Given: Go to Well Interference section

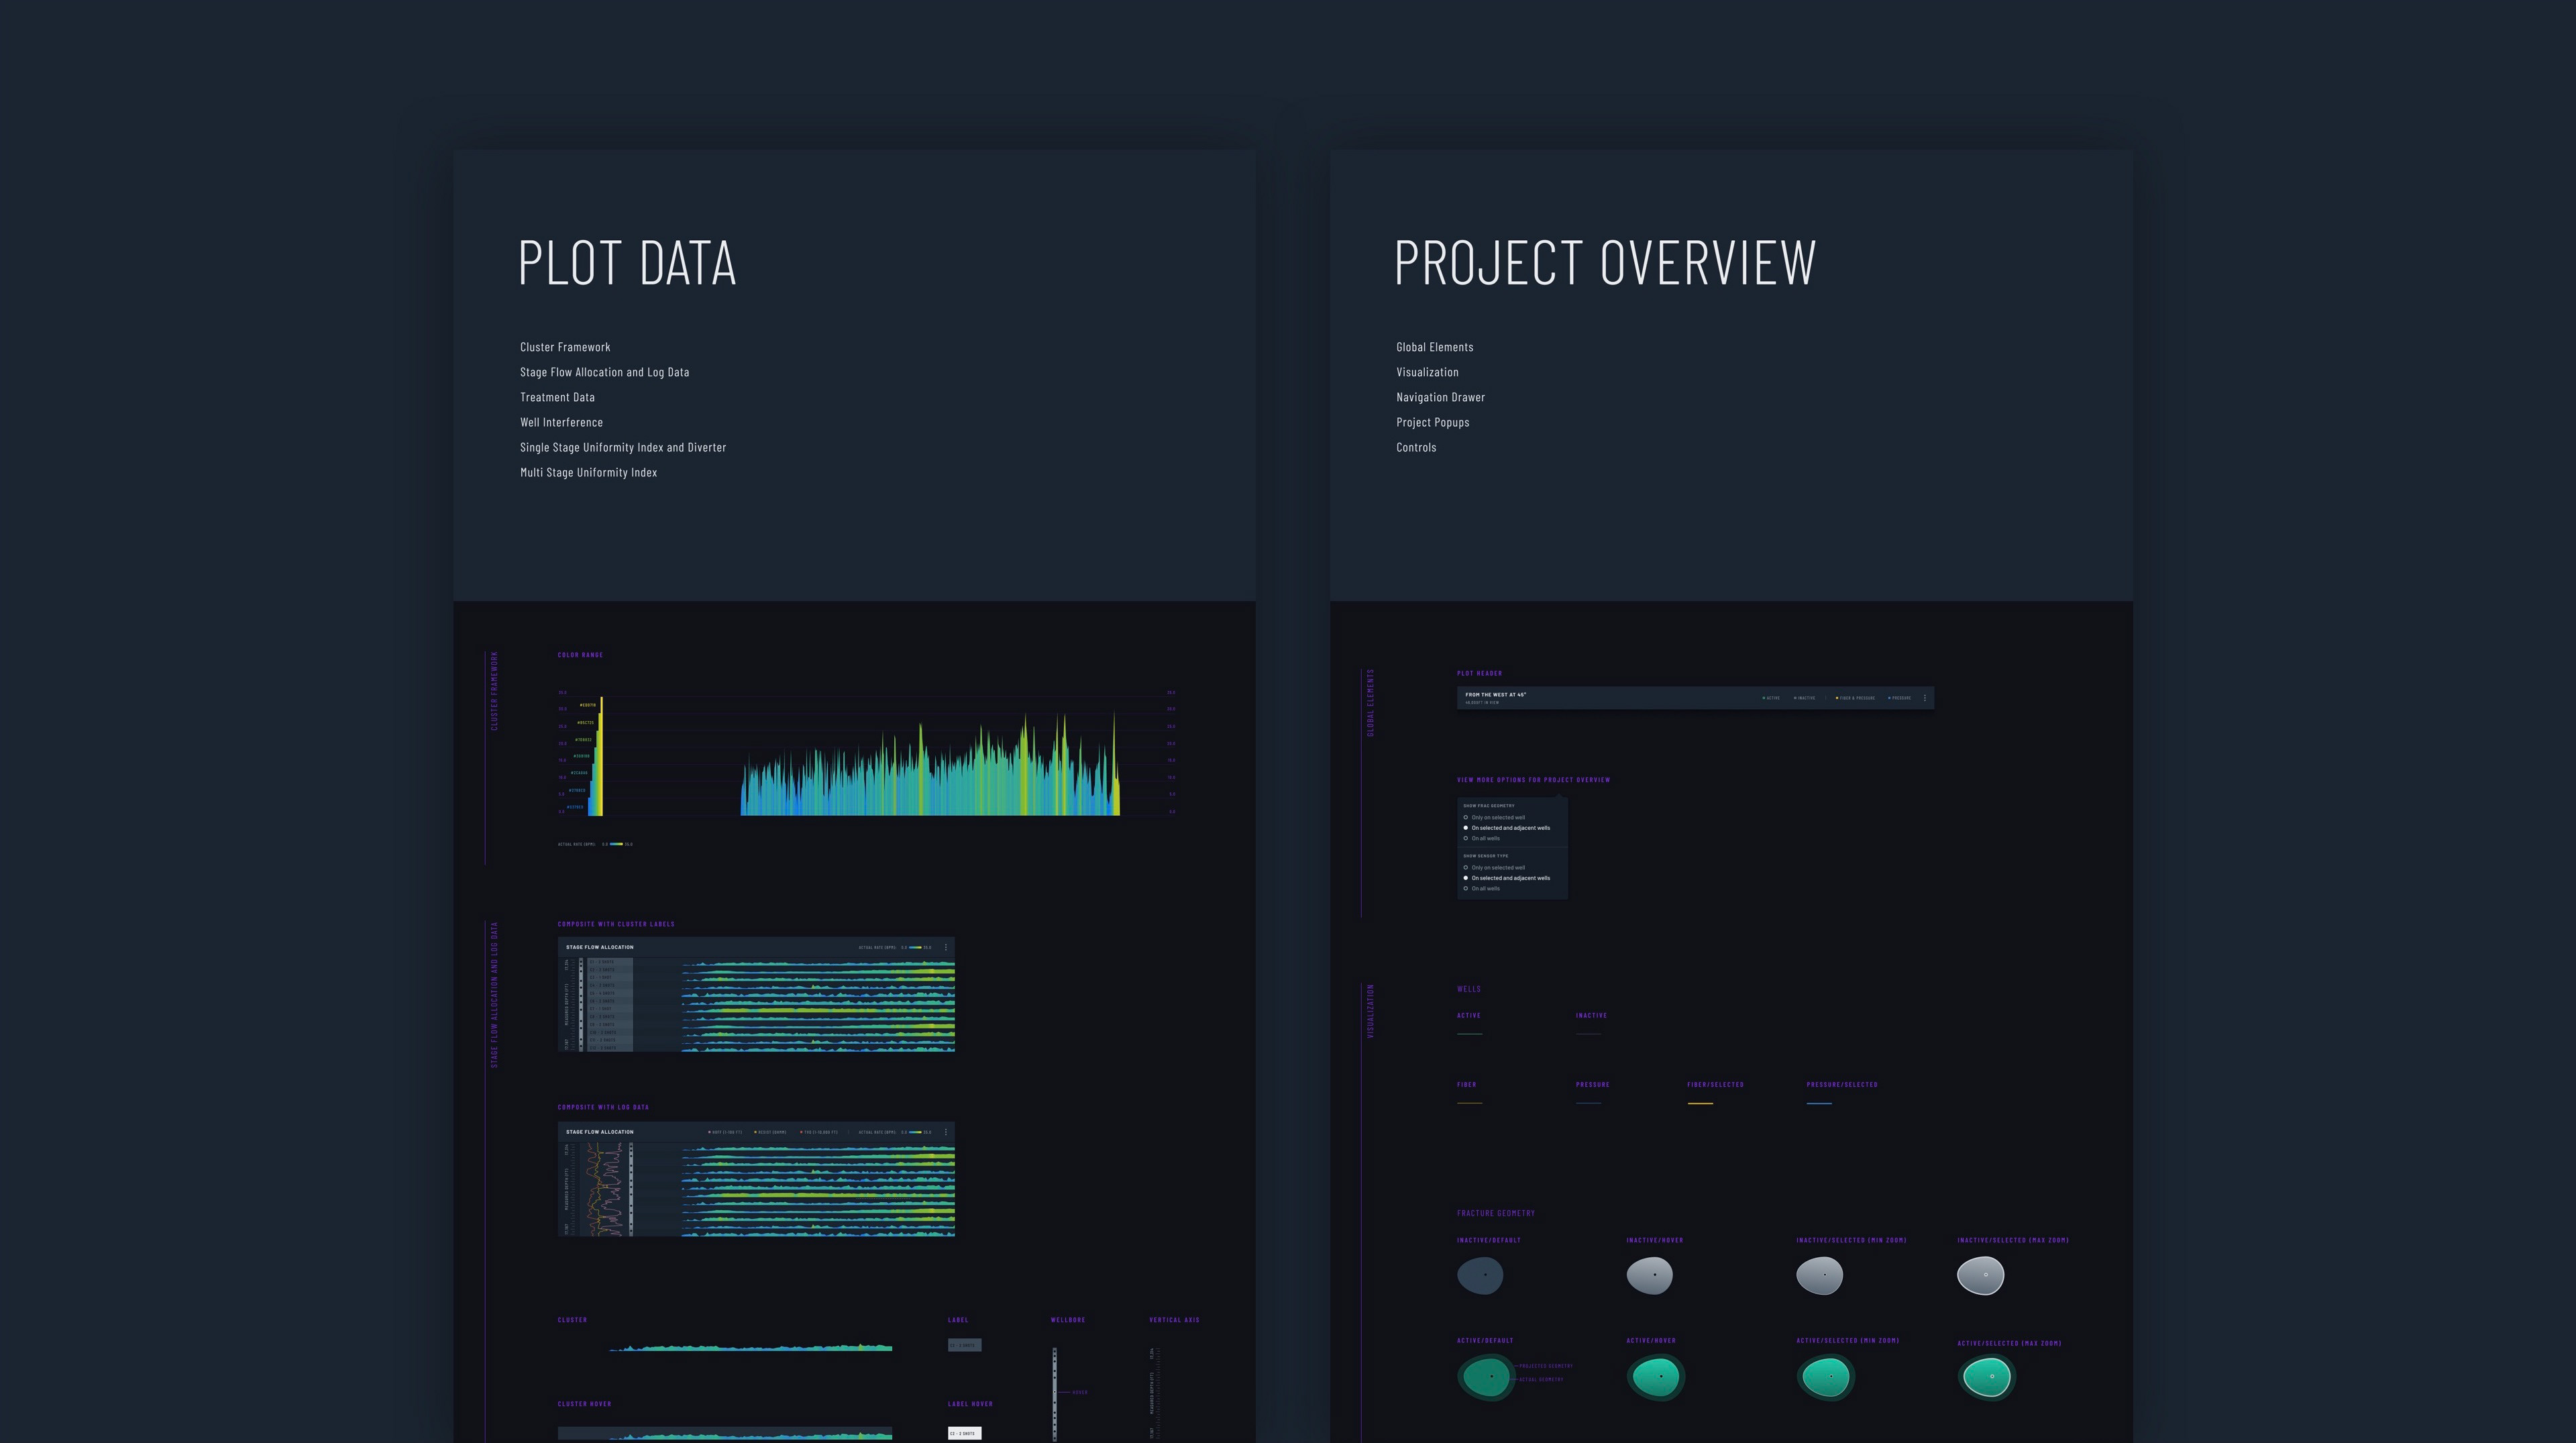Looking at the screenshot, I should [561, 422].
